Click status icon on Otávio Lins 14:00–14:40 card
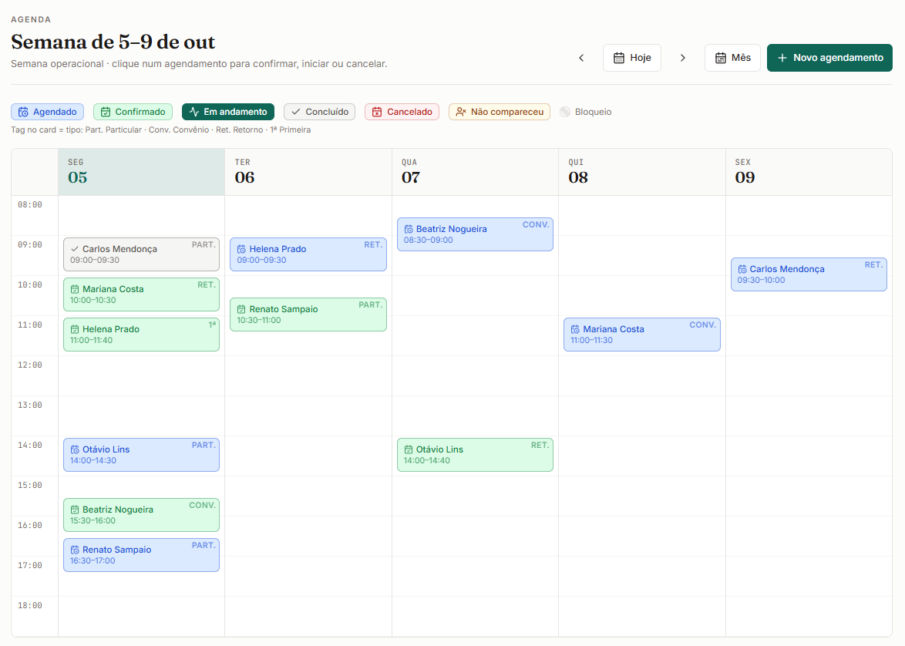 pyautogui.click(x=408, y=449)
